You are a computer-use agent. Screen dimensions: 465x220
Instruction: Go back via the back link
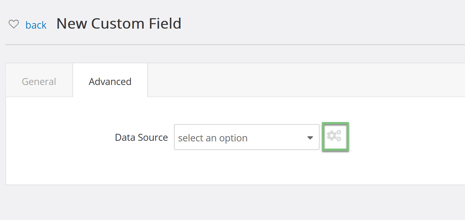(36, 25)
